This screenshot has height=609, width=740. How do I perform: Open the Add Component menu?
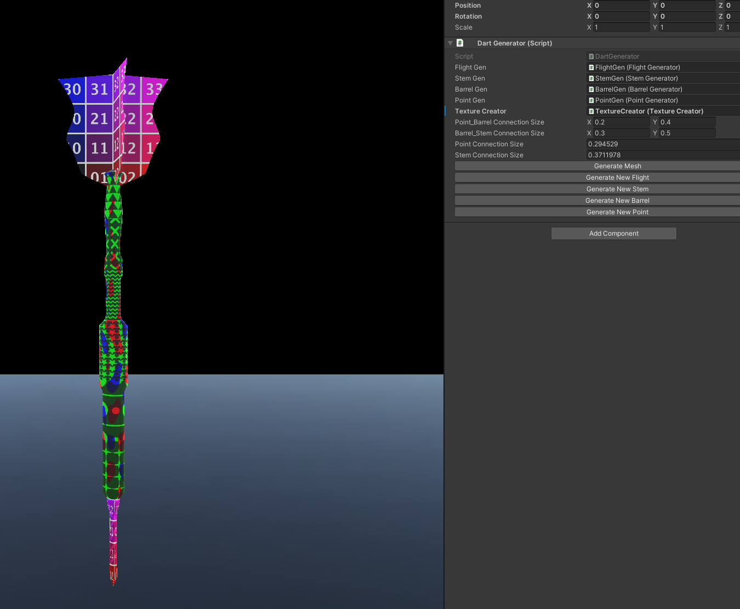(613, 233)
